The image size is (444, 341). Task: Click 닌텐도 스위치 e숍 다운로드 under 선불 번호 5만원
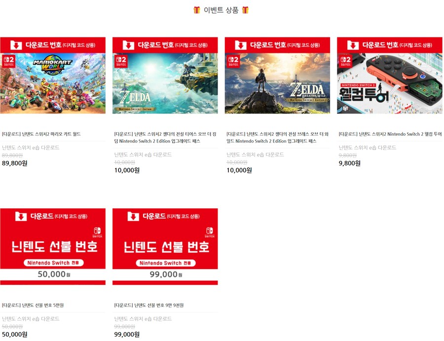point(31,319)
